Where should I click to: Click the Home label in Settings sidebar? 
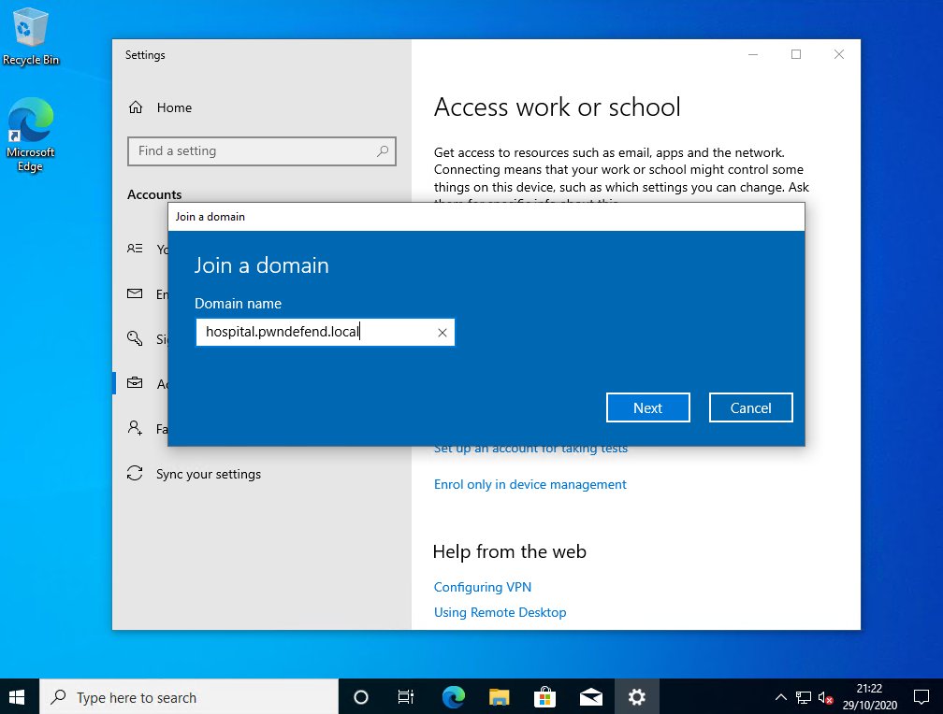coord(174,107)
